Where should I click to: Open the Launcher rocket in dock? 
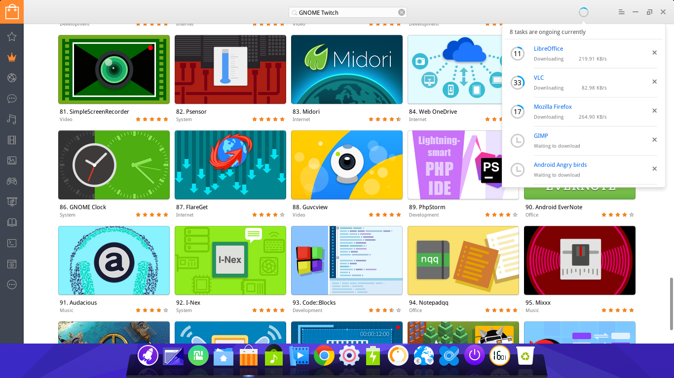[148, 355]
